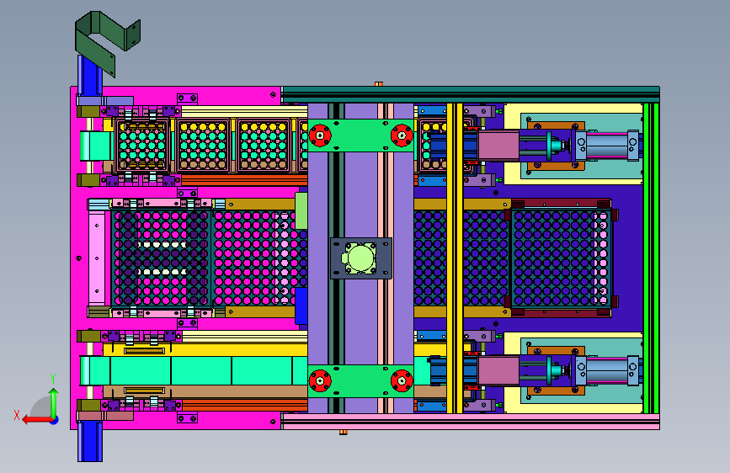Select the right red roller on upper green plate
Screen dimensions: 730x473
point(402,136)
